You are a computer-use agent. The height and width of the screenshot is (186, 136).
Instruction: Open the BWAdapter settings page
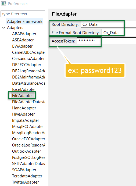pos(22,46)
